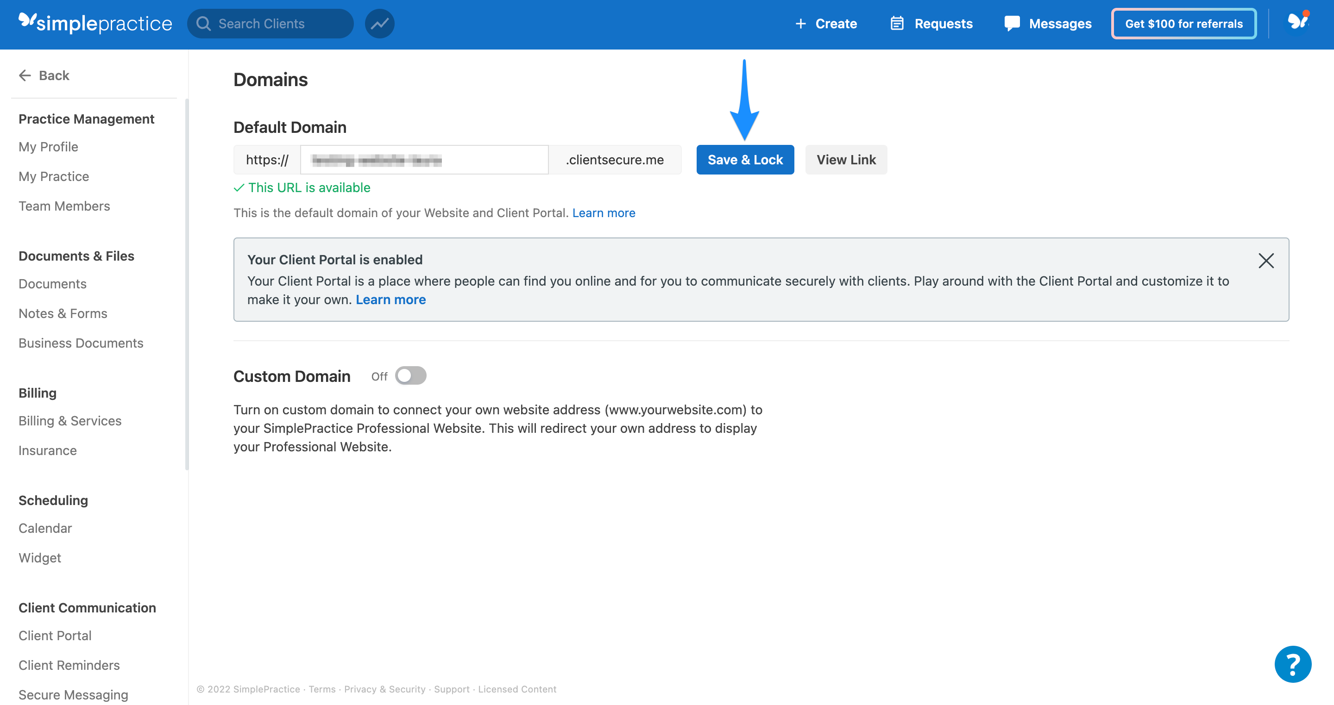The width and height of the screenshot is (1334, 705).
Task: Click the back arrow icon
Action: click(25, 75)
